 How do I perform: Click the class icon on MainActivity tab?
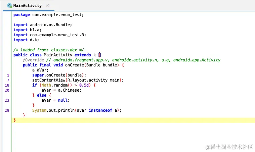(x=10, y=6)
